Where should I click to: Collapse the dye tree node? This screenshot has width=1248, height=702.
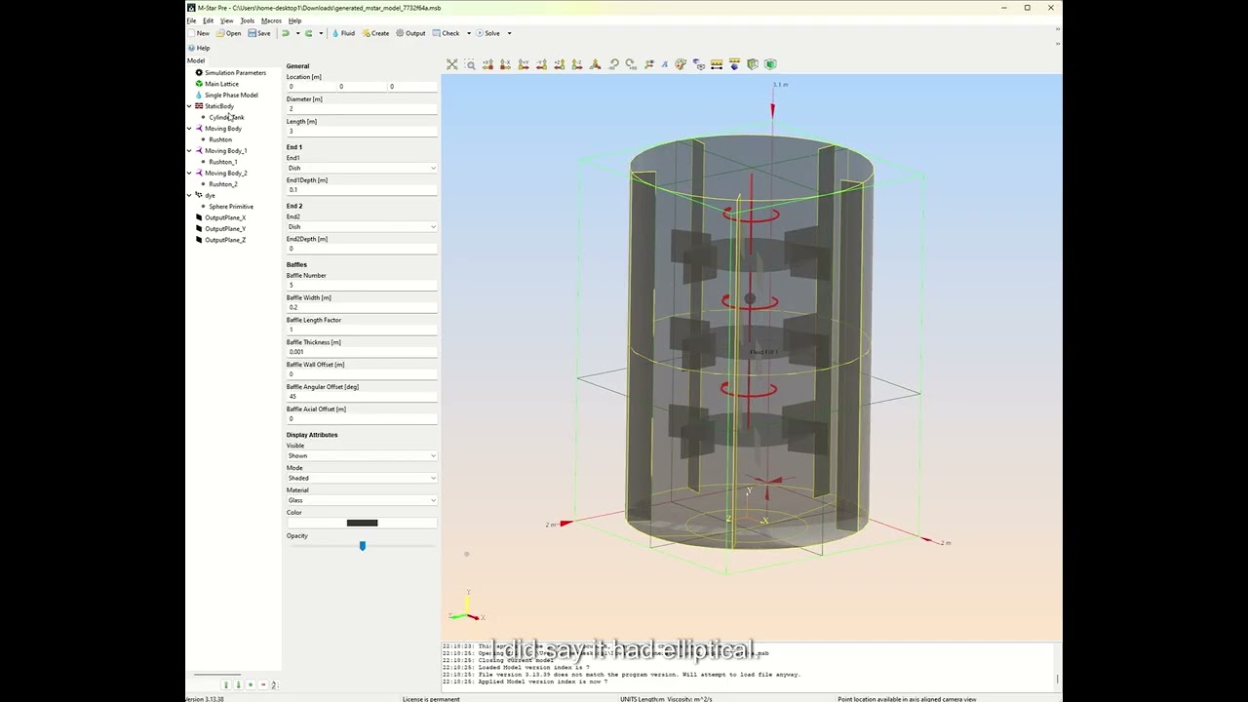[189, 195]
